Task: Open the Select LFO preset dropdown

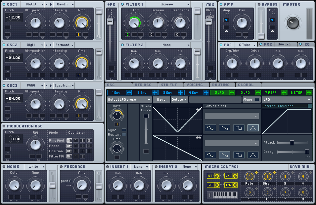Action: (129, 100)
